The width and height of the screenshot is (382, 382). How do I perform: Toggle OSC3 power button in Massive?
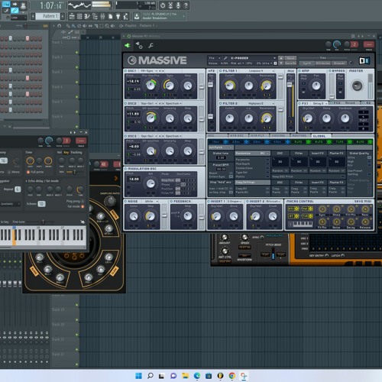125,136
